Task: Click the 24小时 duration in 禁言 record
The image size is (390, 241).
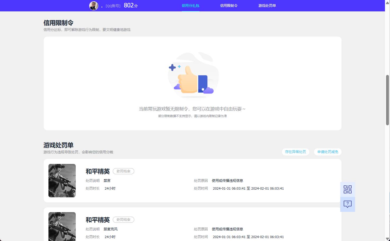Action: tap(110, 189)
